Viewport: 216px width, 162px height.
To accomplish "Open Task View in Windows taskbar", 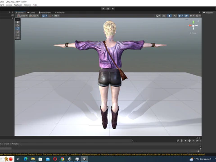I will [18, 159].
